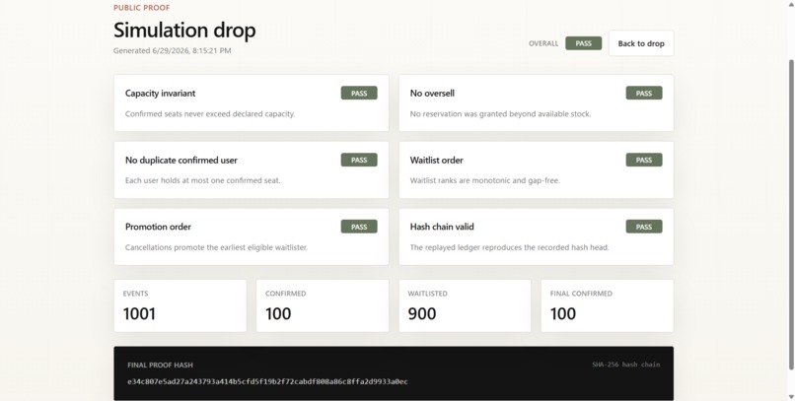Click the scrollbar down arrow
Screen dimensions: 795x401
791,396
